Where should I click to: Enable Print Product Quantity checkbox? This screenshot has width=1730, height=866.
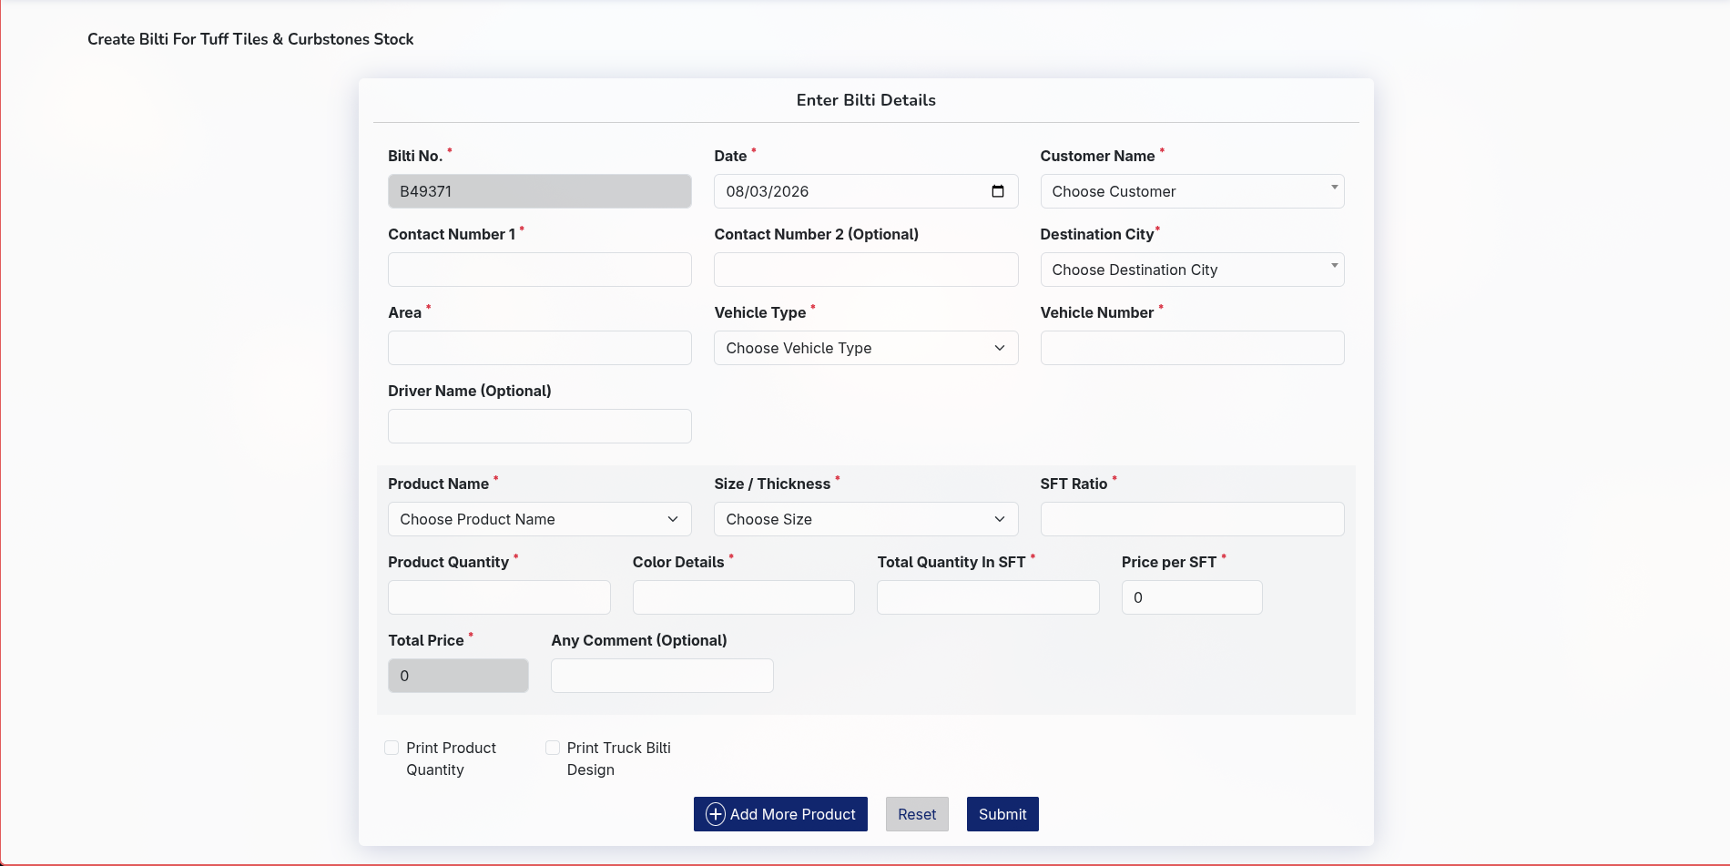(392, 748)
